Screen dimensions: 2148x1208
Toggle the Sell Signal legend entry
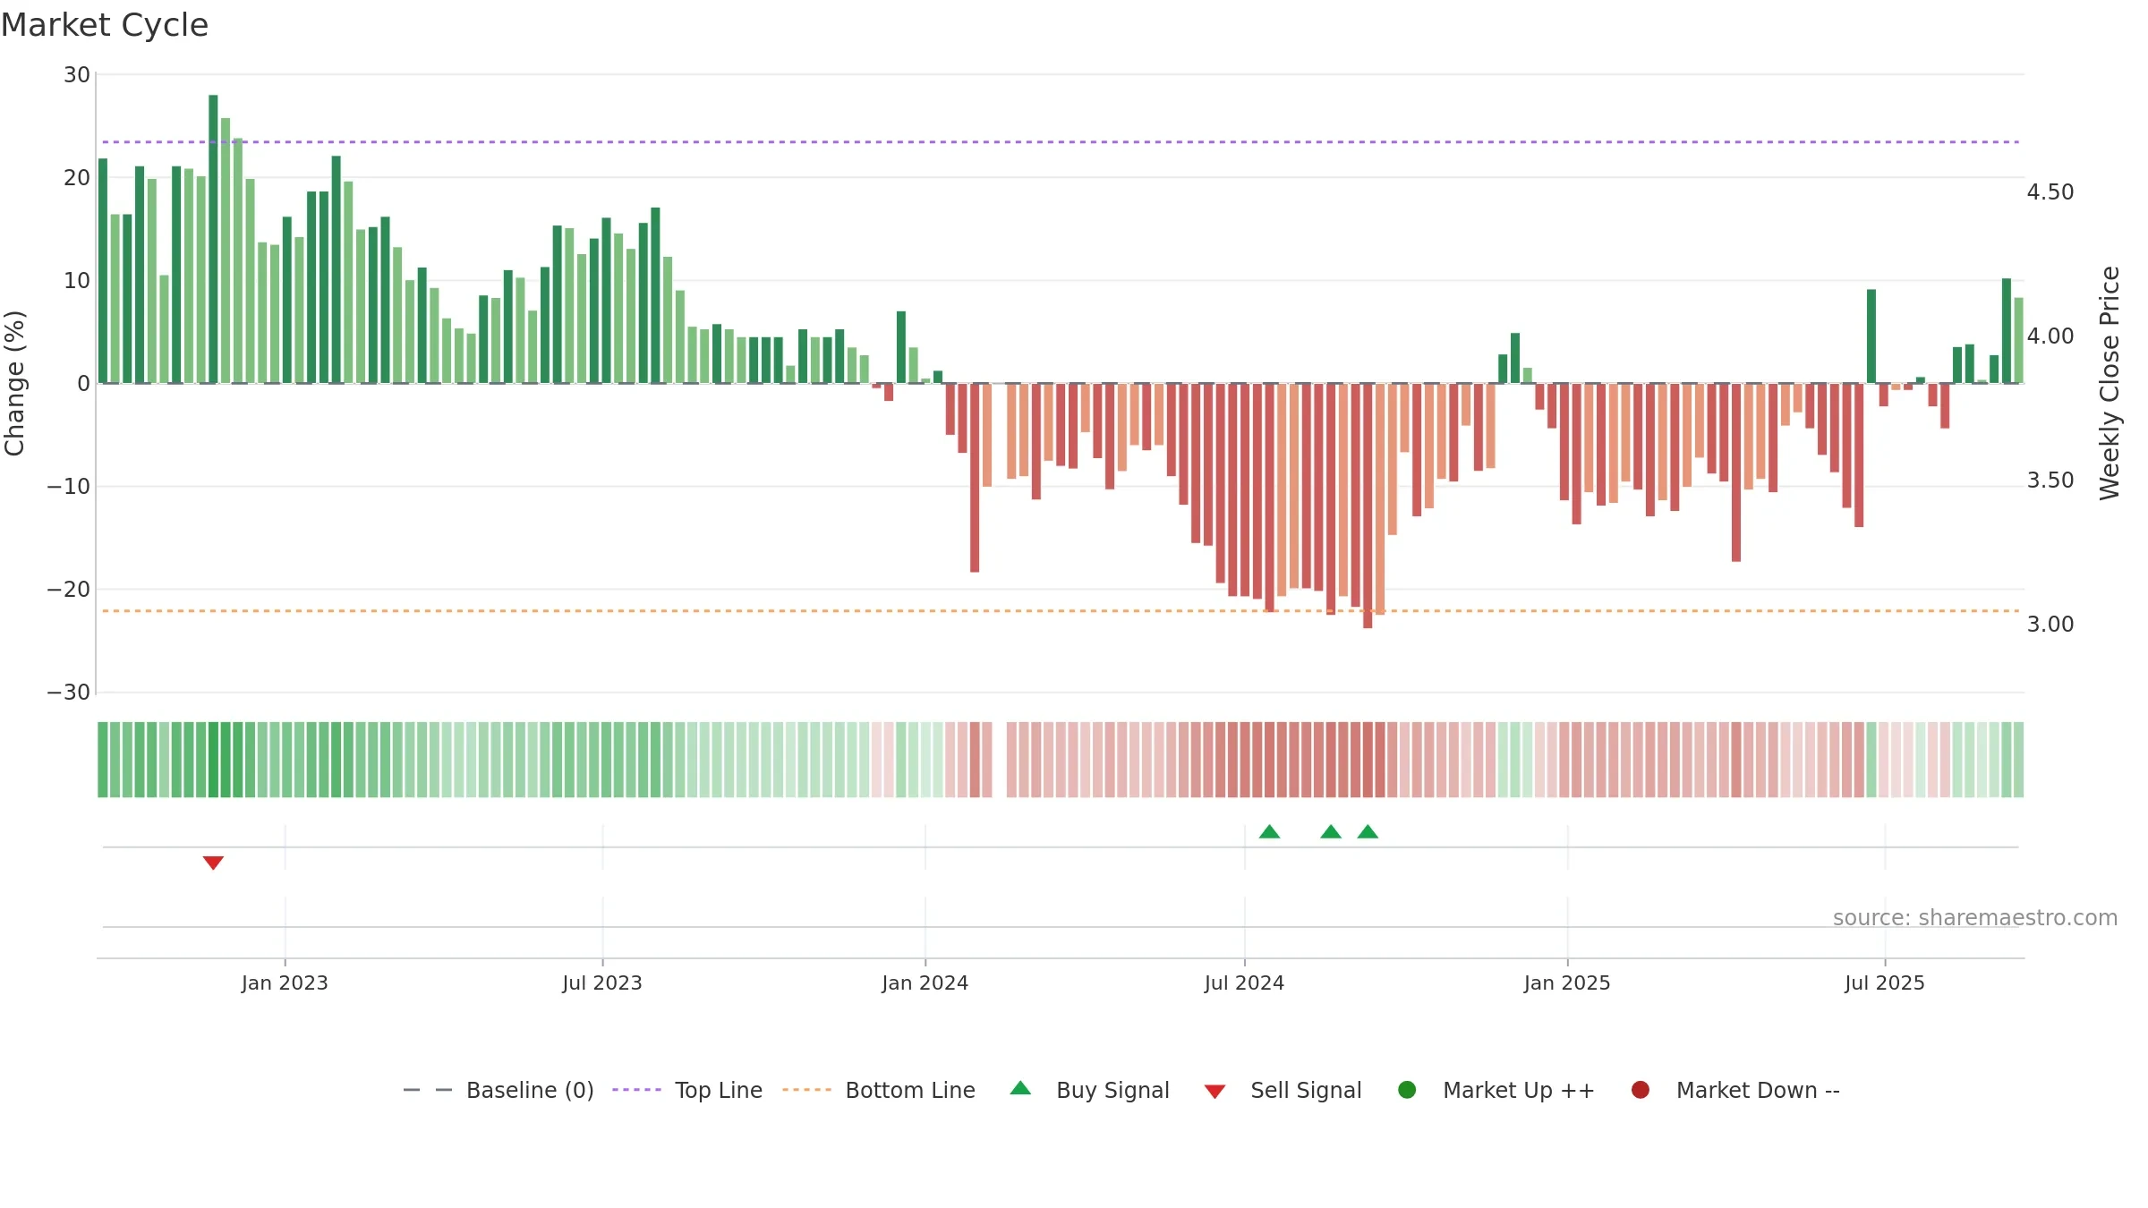pyautogui.click(x=1283, y=1090)
